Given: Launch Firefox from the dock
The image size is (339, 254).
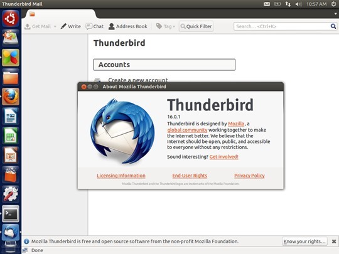Looking at the screenshot, I should [11, 97].
